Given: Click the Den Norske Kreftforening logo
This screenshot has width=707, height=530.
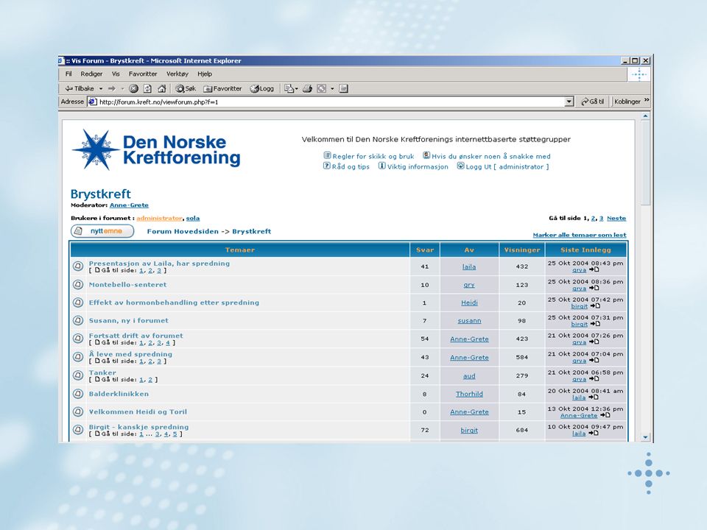Looking at the screenshot, I should coord(156,149).
